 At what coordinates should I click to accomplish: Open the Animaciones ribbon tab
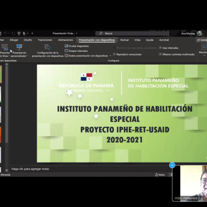point(66,40)
